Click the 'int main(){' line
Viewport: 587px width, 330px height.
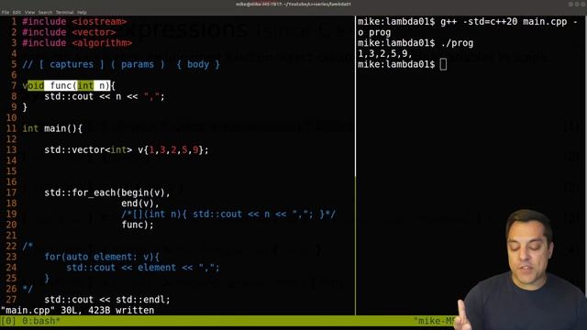coord(52,128)
